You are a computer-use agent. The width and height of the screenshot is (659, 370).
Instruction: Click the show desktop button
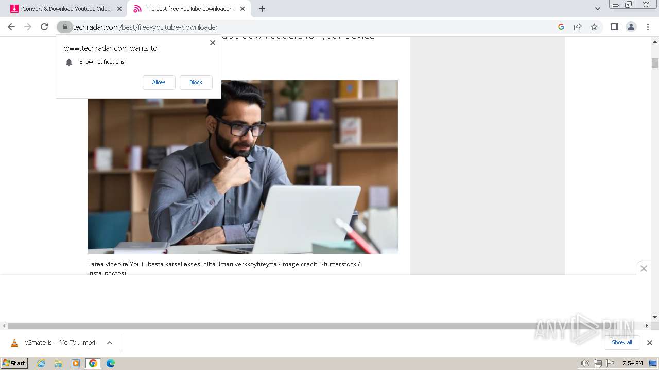pyautogui.click(x=653, y=363)
